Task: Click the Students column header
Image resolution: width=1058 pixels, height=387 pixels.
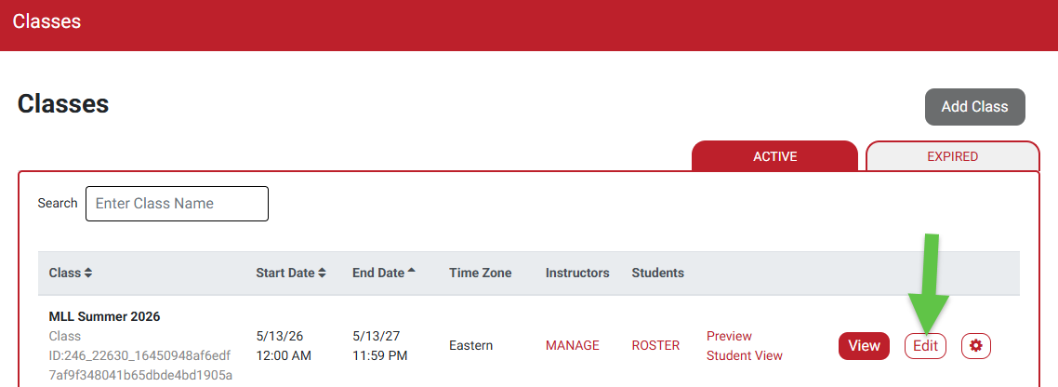Action: [x=657, y=273]
